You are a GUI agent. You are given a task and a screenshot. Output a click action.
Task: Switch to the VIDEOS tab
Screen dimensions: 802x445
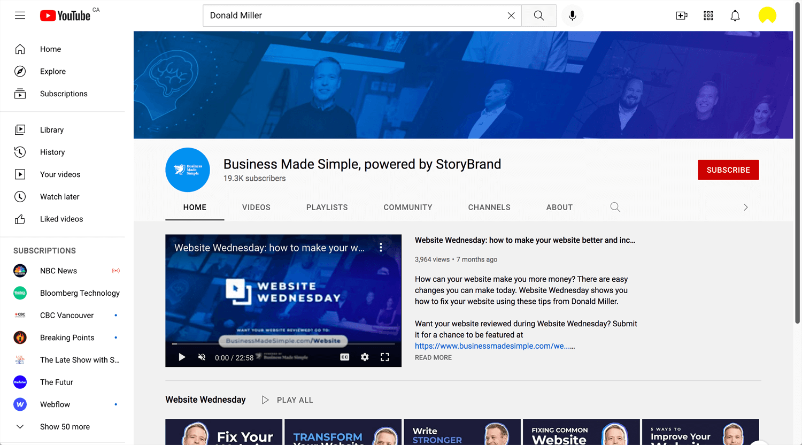click(256, 208)
